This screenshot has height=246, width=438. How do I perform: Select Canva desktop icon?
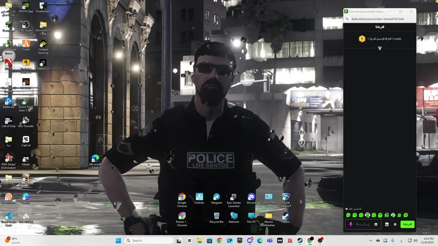pyautogui.click(x=26, y=199)
